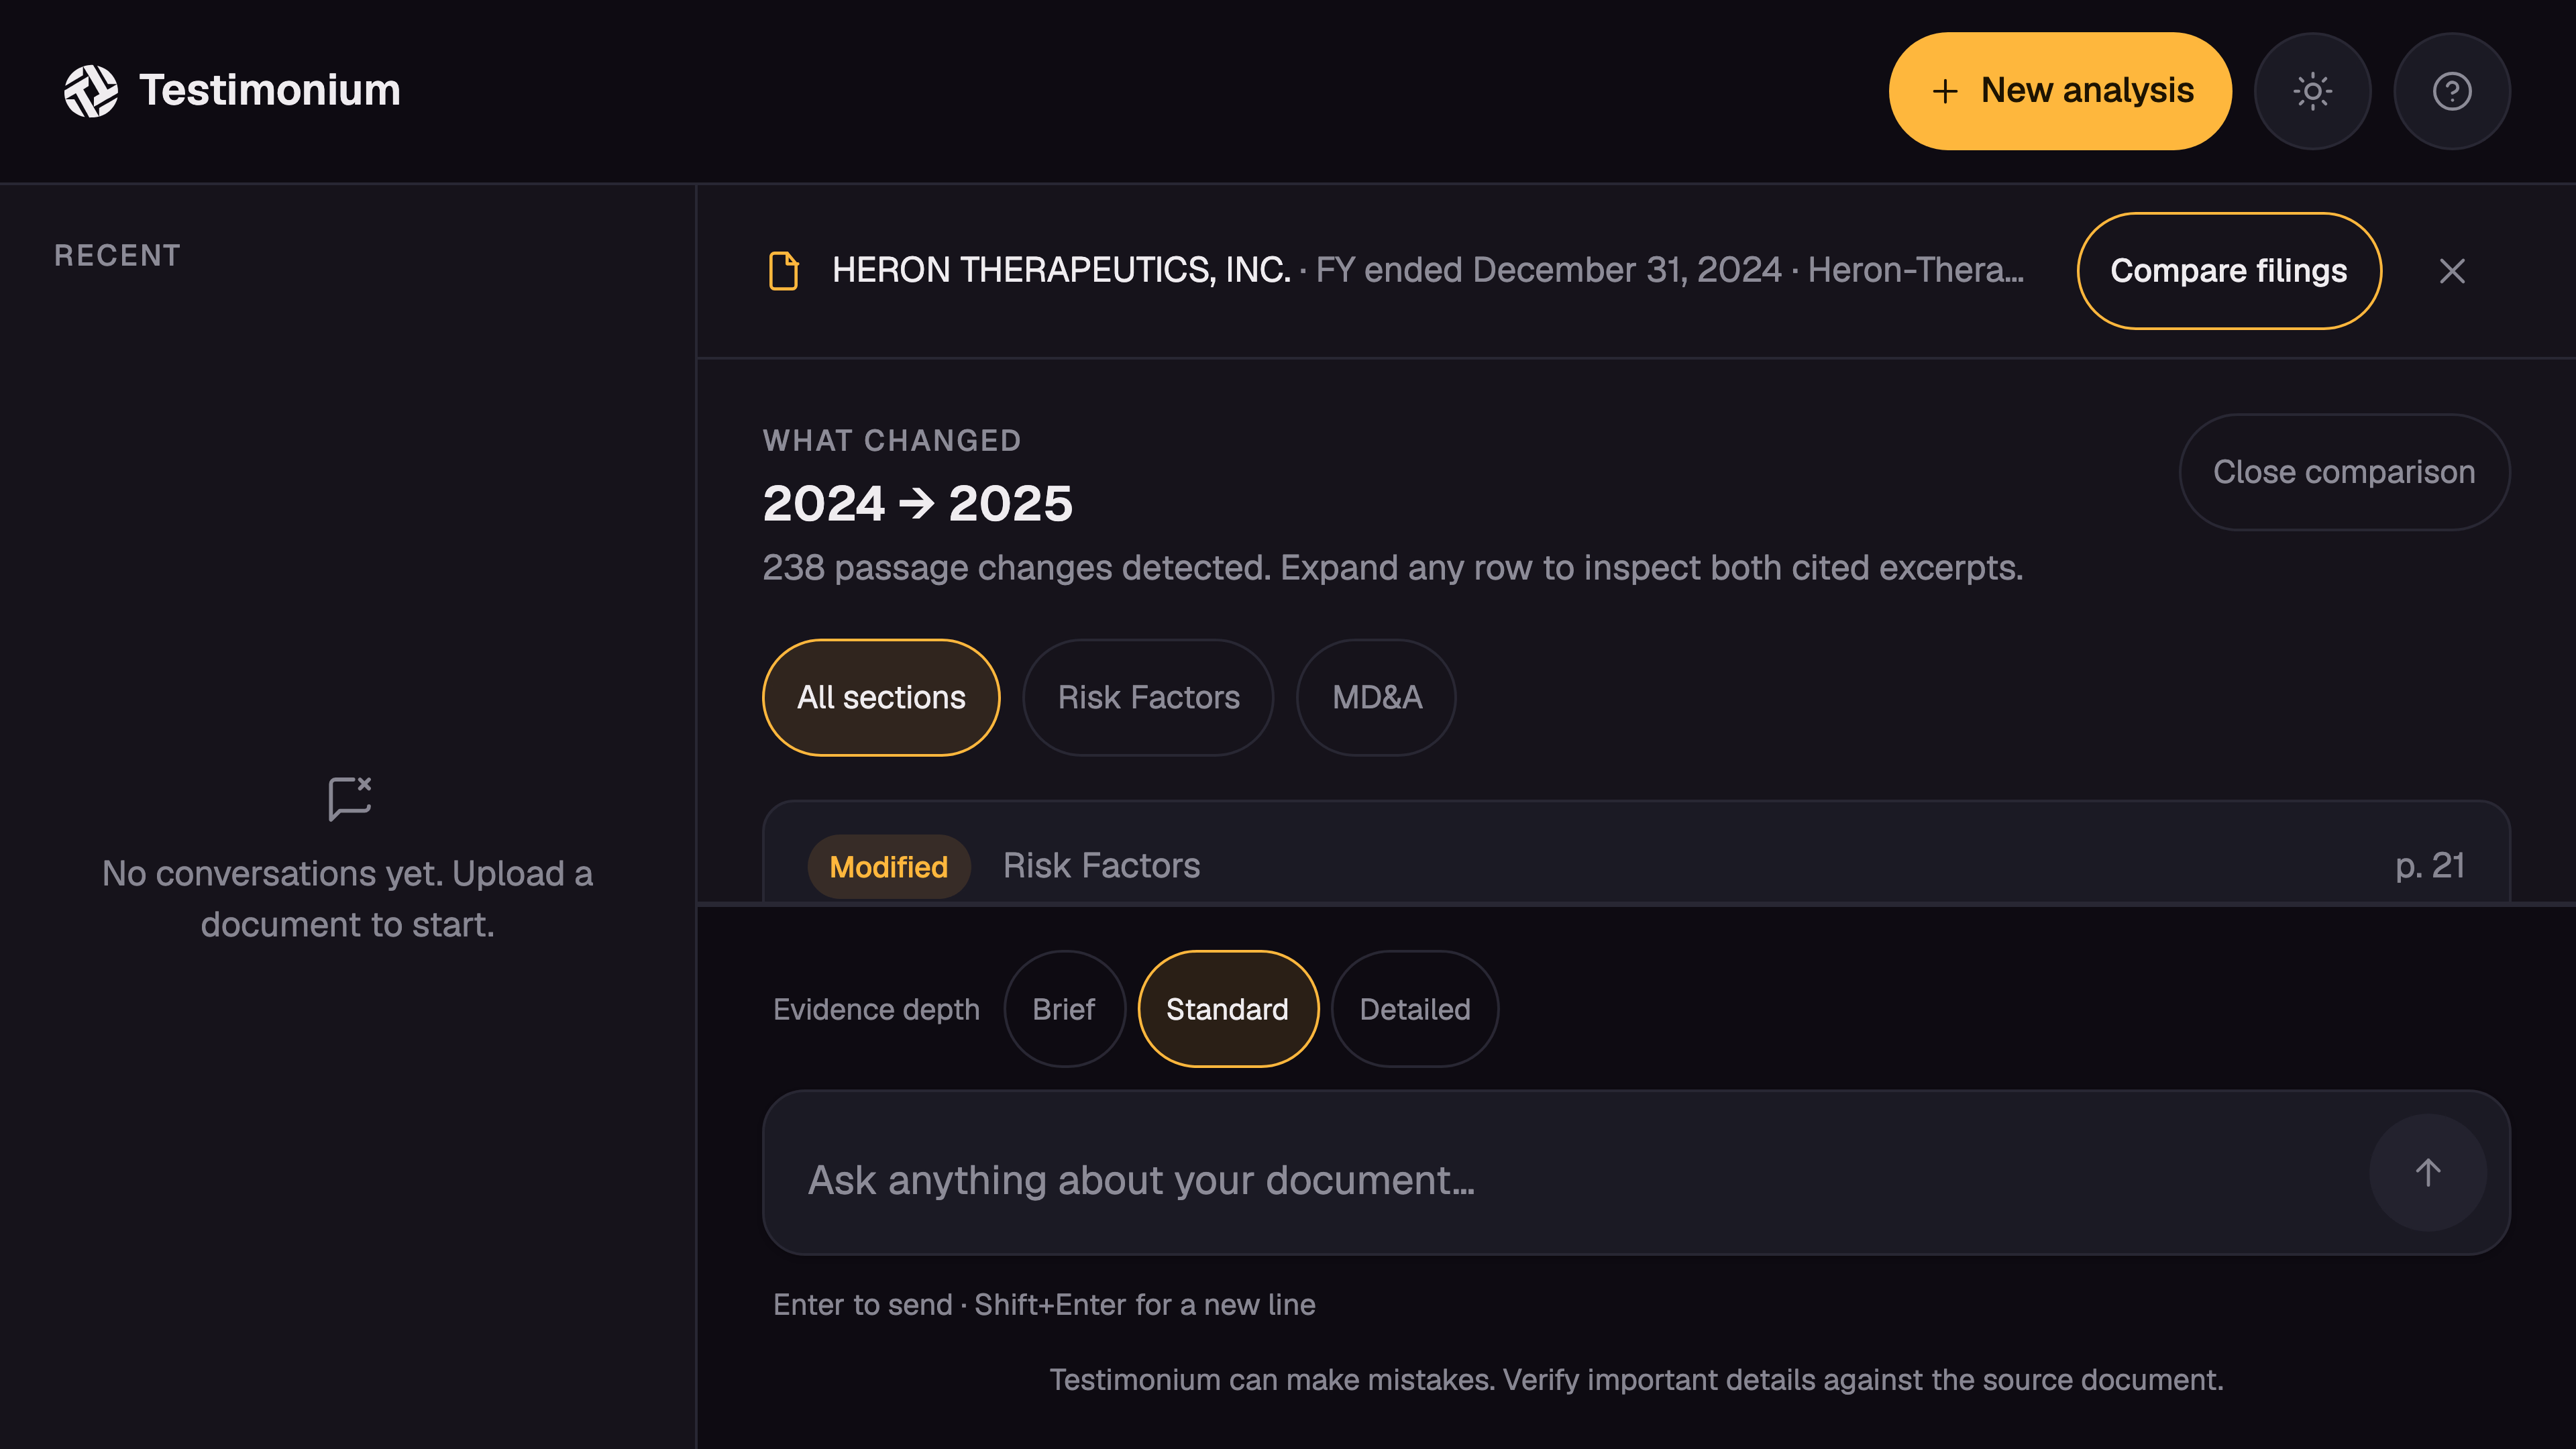Click the Testimonium logo icon
Viewport: 2576px width, 1449px height.
click(x=91, y=91)
